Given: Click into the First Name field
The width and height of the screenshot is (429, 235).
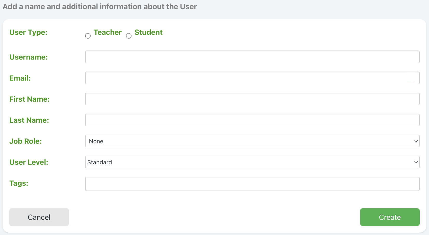Looking at the screenshot, I should (252, 99).
